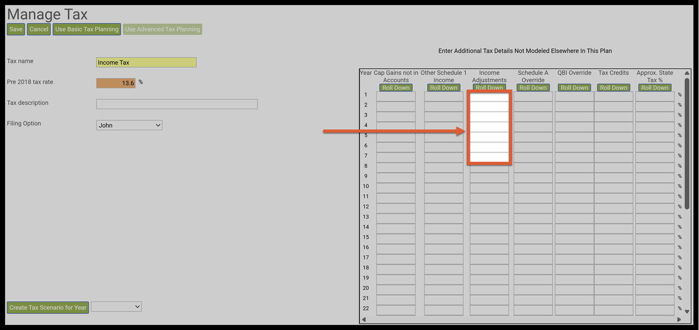This screenshot has height=330, width=699.
Task: Click year 21 Approx. State Tax % cell
Action: 655,300
